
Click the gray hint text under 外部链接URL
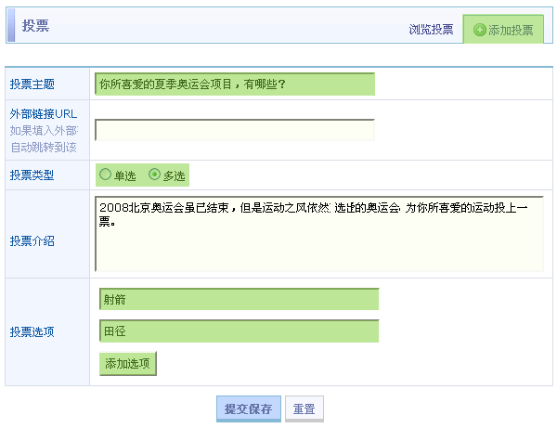click(44, 139)
